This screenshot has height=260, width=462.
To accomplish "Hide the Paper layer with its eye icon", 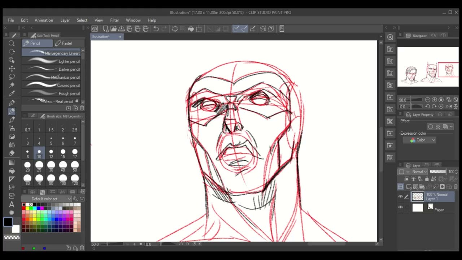I will point(400,207).
